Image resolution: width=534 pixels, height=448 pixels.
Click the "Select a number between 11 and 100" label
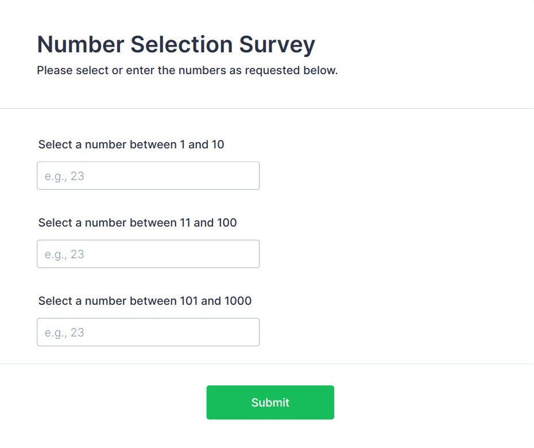pos(137,223)
